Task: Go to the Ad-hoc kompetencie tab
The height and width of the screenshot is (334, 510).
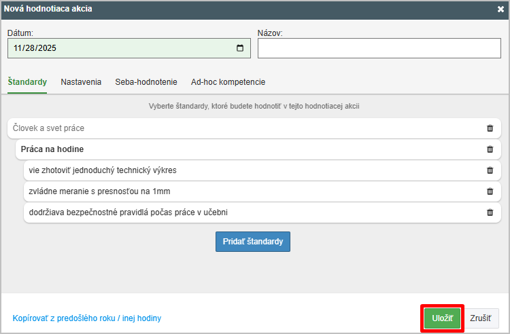Action: pyautogui.click(x=228, y=82)
